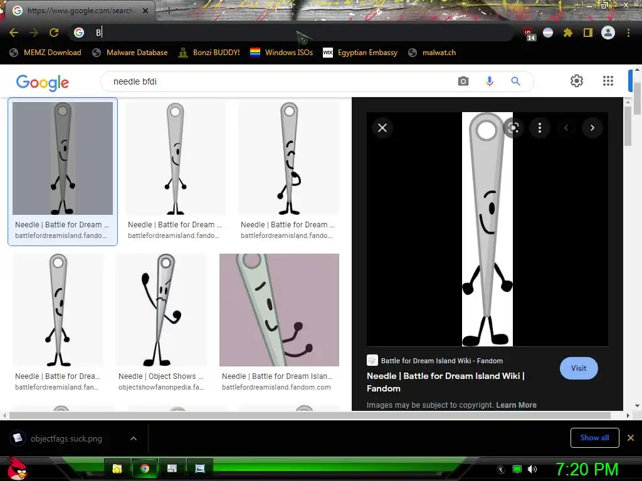Image resolution: width=642 pixels, height=481 pixels.
Task: Click the address bar field
Action: 293,33
